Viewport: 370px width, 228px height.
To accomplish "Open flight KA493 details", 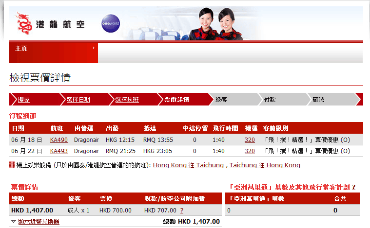I will click(58, 151).
